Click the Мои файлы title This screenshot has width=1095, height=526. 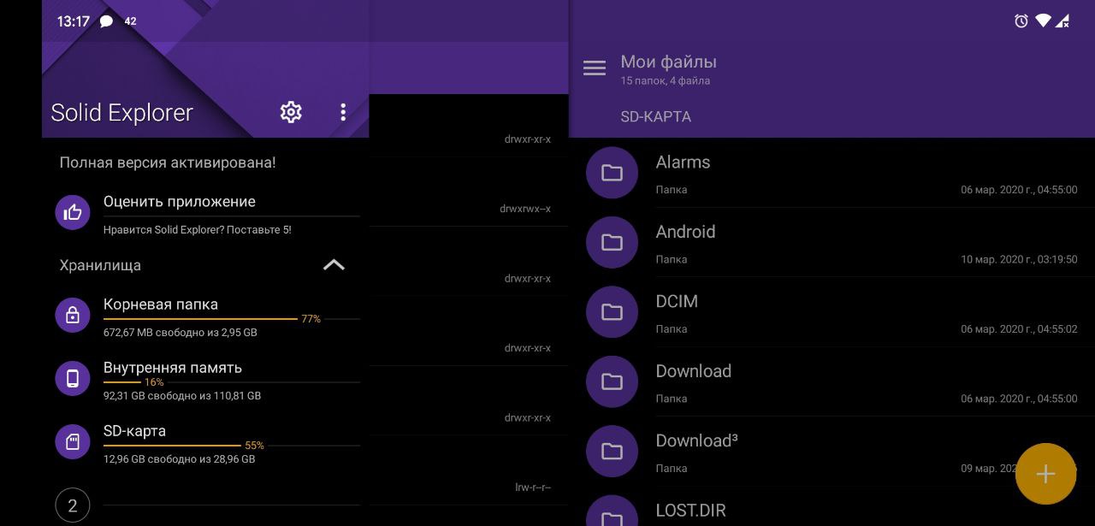pos(668,62)
